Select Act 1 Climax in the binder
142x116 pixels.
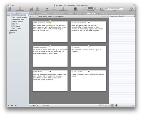click(x=17, y=28)
